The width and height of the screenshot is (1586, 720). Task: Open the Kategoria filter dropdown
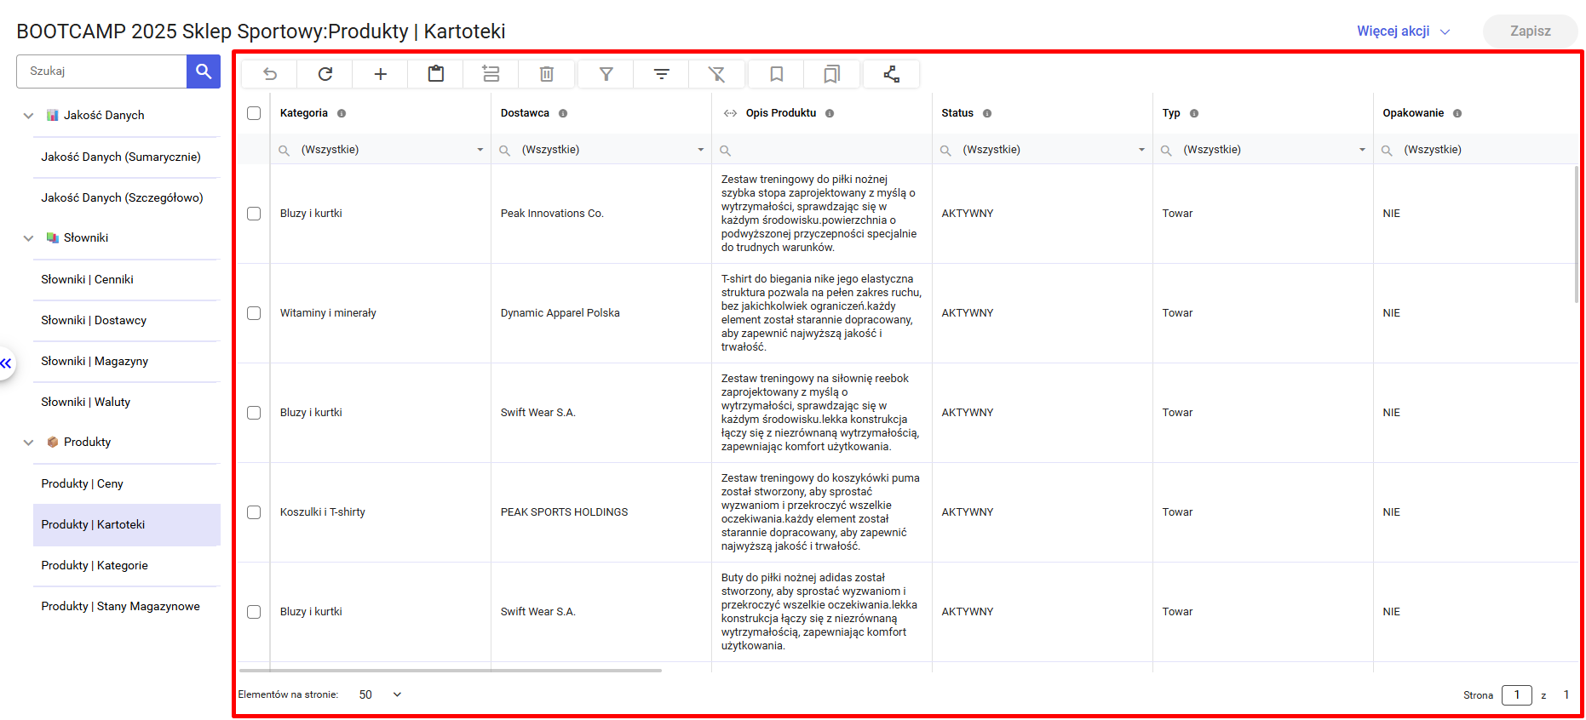point(480,150)
